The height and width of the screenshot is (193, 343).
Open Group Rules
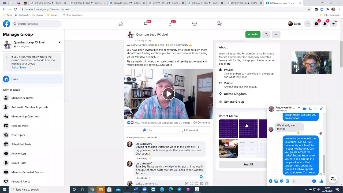point(19,163)
